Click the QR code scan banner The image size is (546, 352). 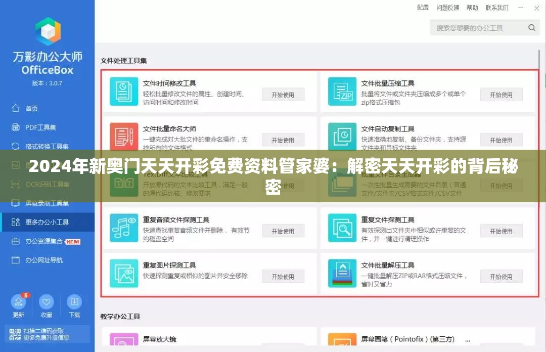click(x=47, y=334)
